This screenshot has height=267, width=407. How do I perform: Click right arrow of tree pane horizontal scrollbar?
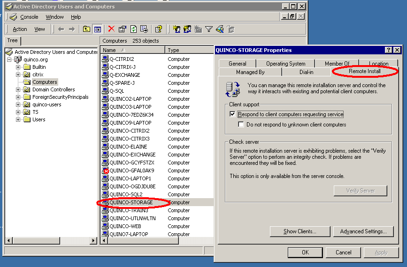pos(93,241)
